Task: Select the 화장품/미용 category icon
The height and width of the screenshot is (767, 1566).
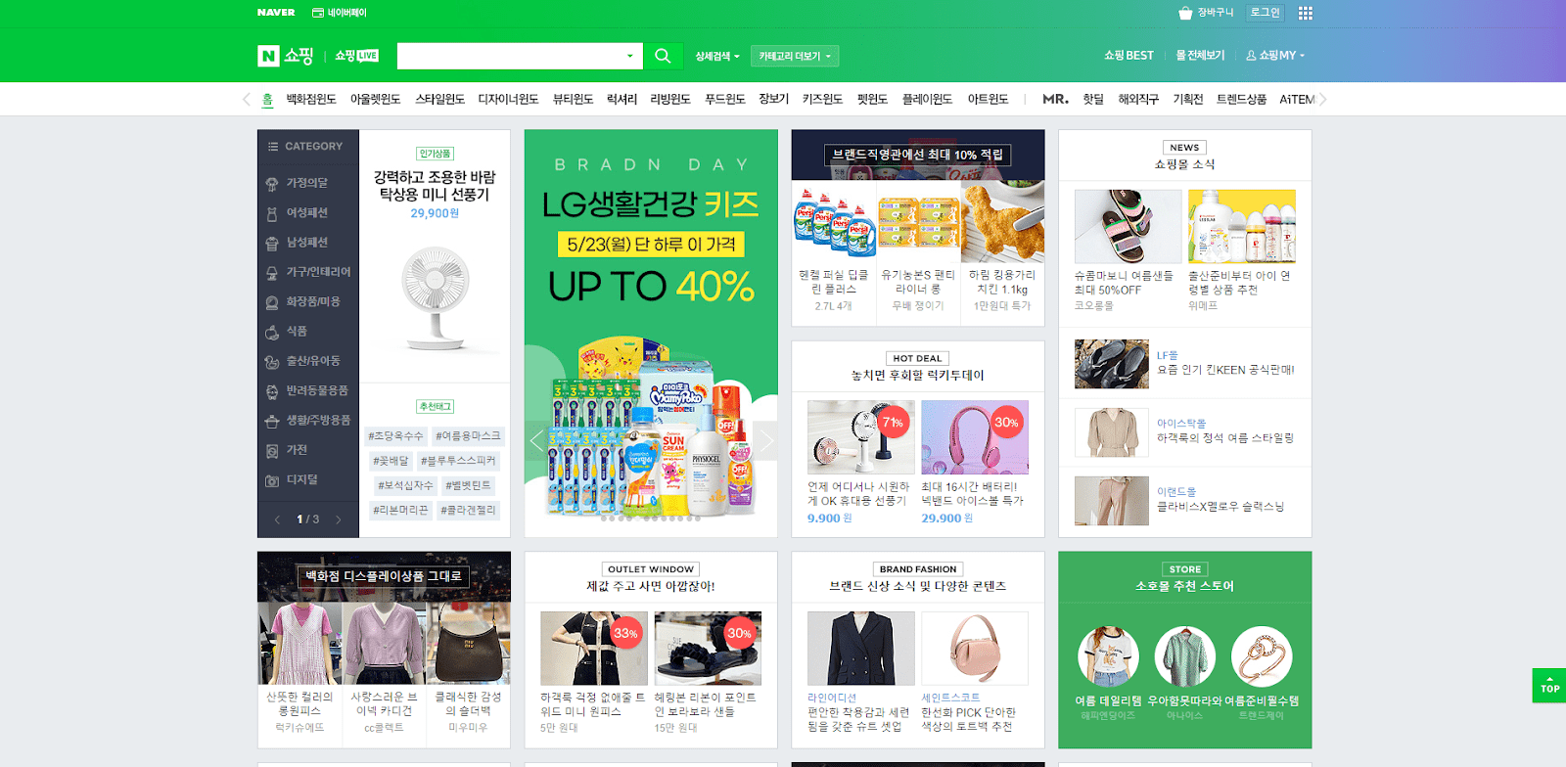Action: coord(272,302)
